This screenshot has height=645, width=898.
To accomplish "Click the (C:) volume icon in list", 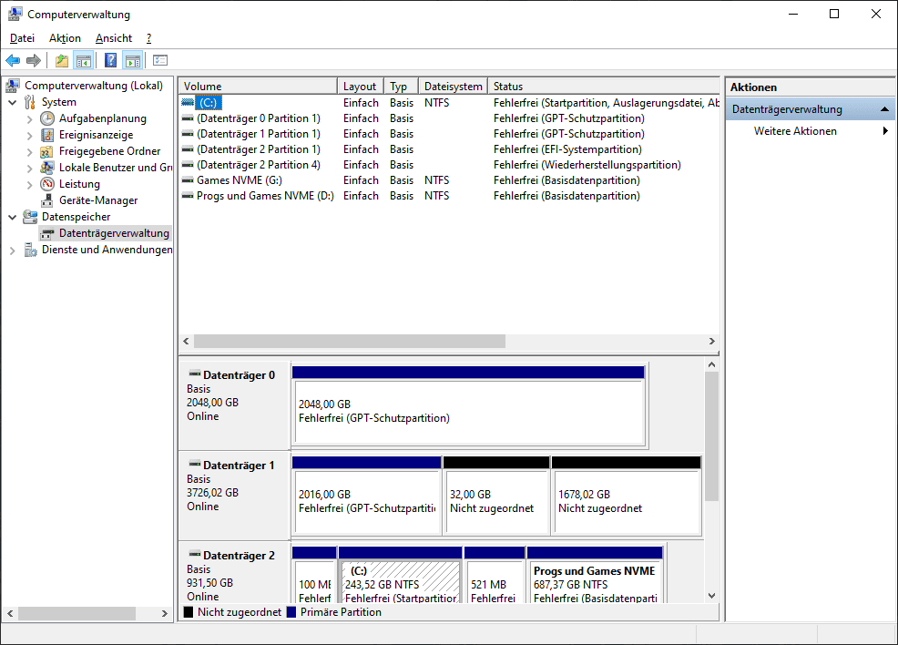I will click(x=188, y=103).
